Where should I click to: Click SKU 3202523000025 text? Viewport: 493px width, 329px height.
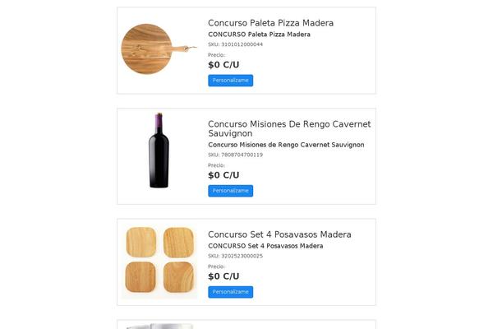(235, 256)
